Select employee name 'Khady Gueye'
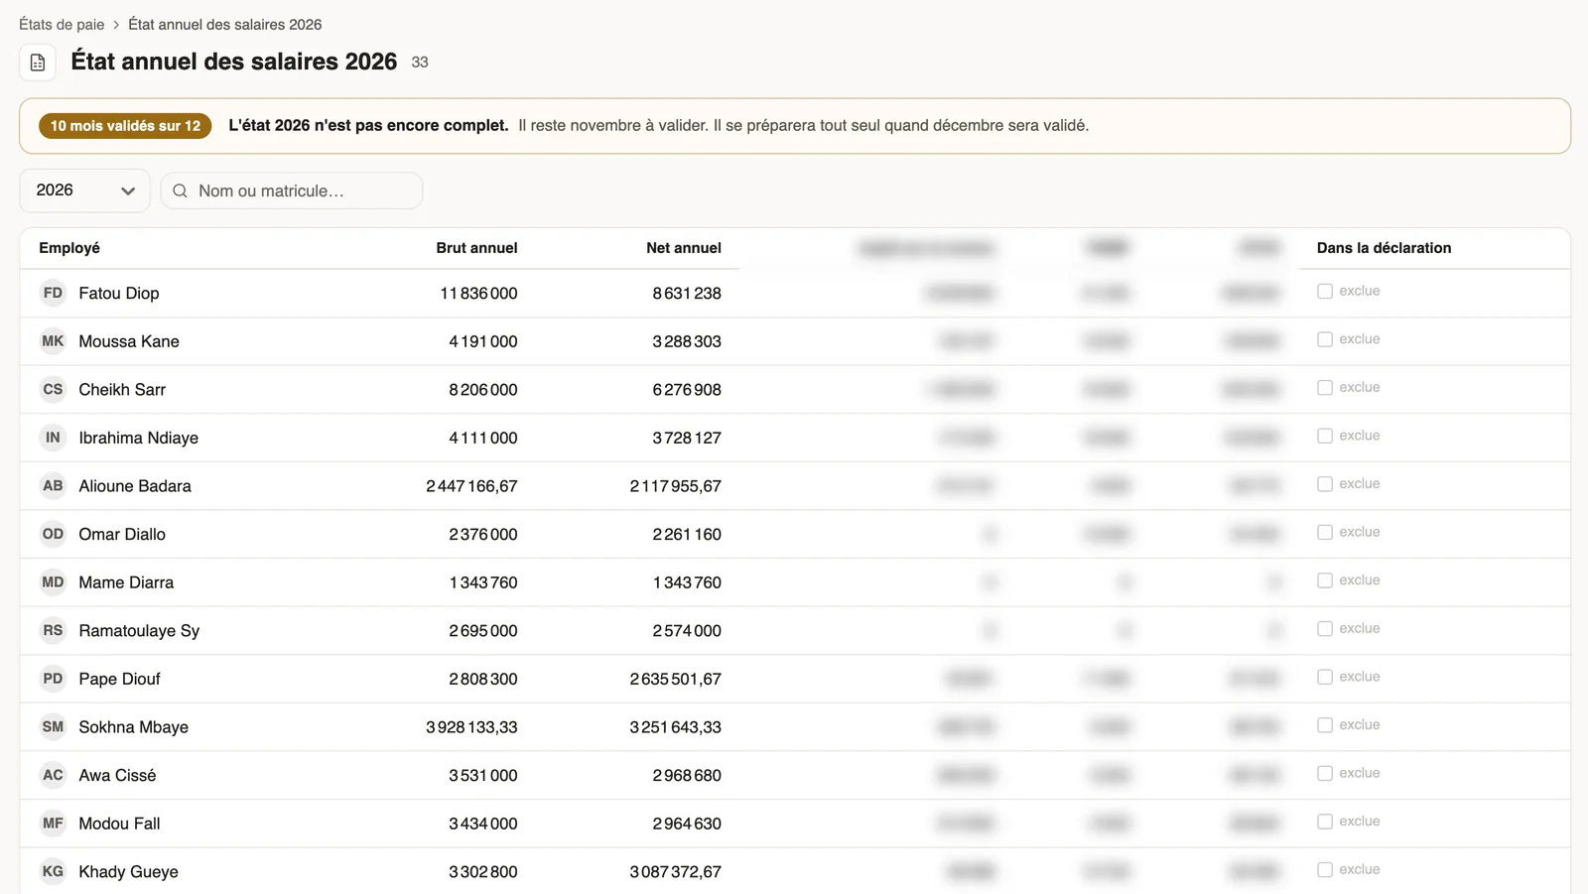 pos(128,872)
